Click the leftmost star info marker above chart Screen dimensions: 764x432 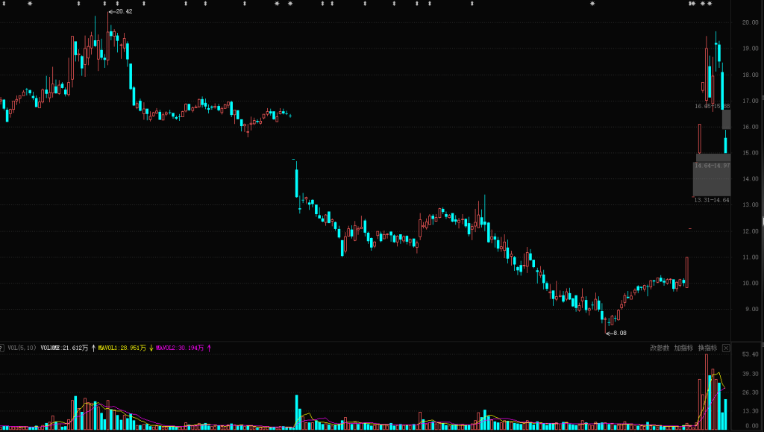(30, 4)
